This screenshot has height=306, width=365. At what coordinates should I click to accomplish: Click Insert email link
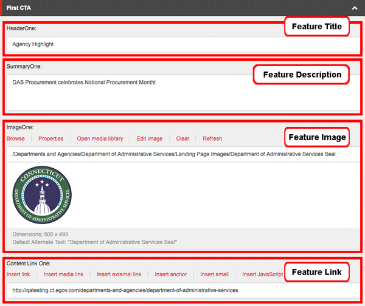[x=214, y=274]
